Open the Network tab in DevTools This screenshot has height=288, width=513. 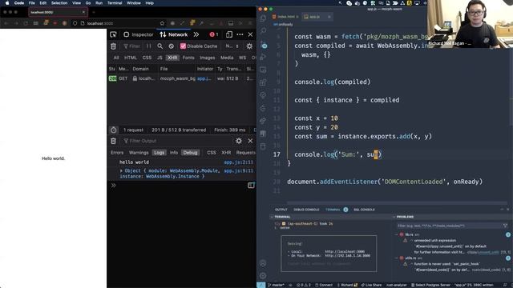click(174, 34)
